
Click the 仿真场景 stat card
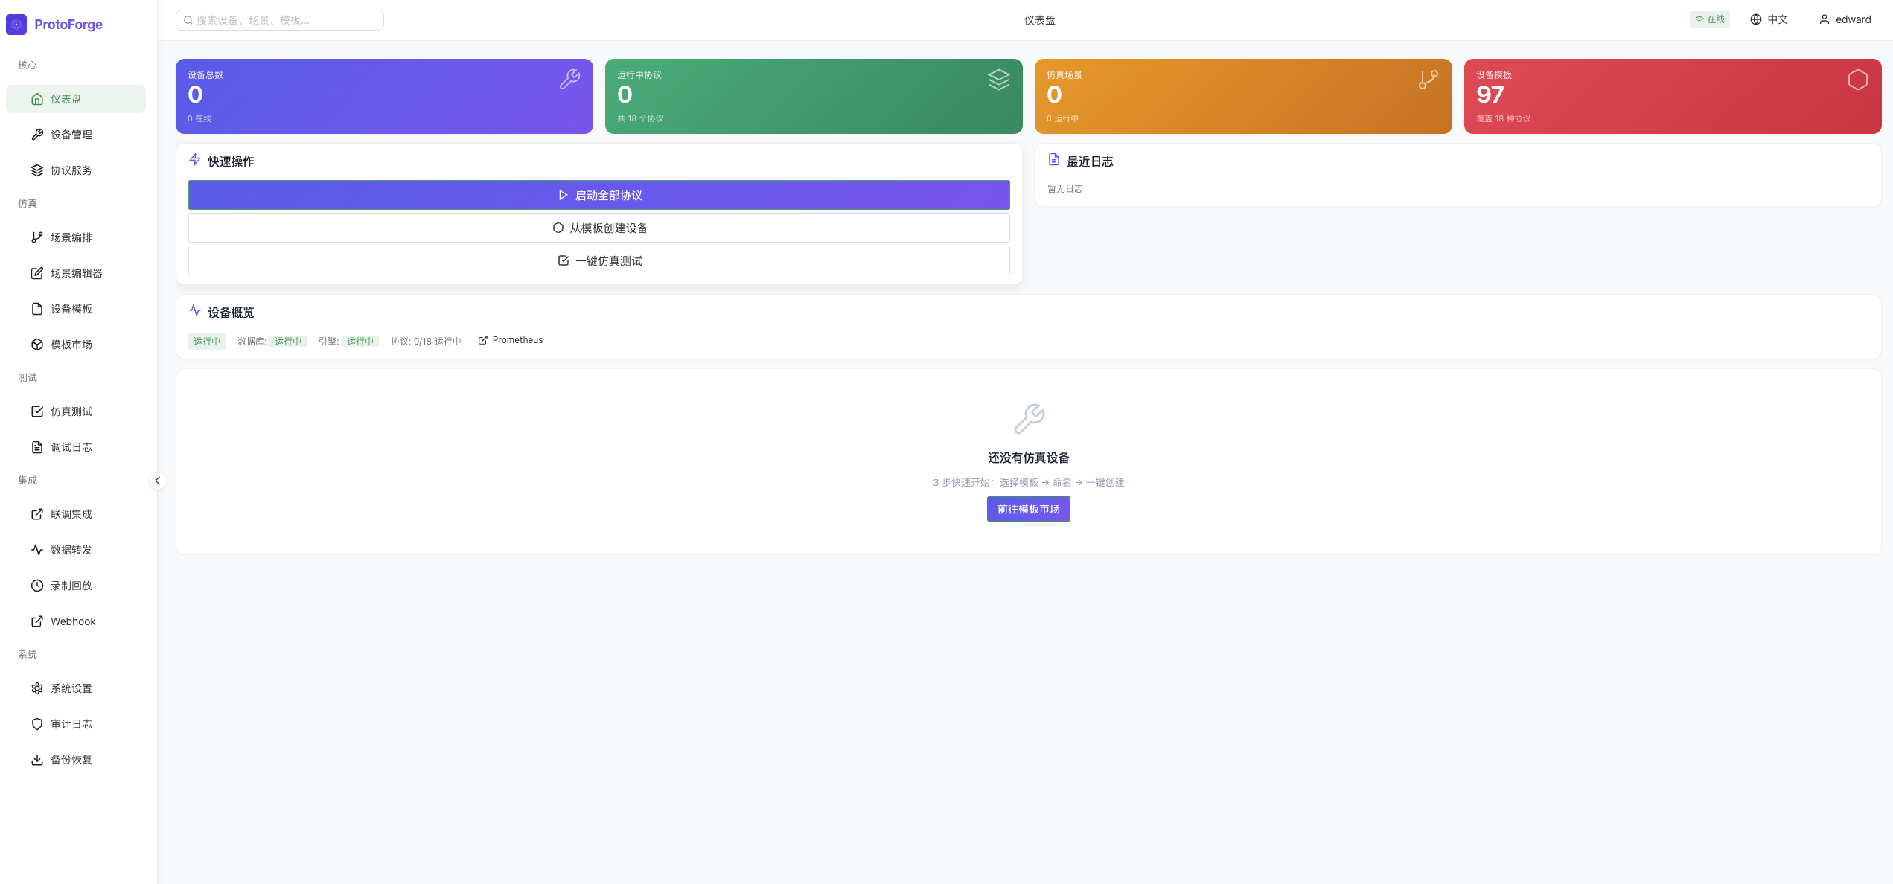[x=1243, y=96]
